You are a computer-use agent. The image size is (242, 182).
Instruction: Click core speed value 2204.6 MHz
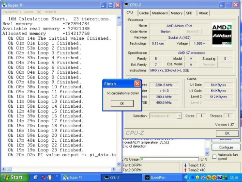[164, 85]
